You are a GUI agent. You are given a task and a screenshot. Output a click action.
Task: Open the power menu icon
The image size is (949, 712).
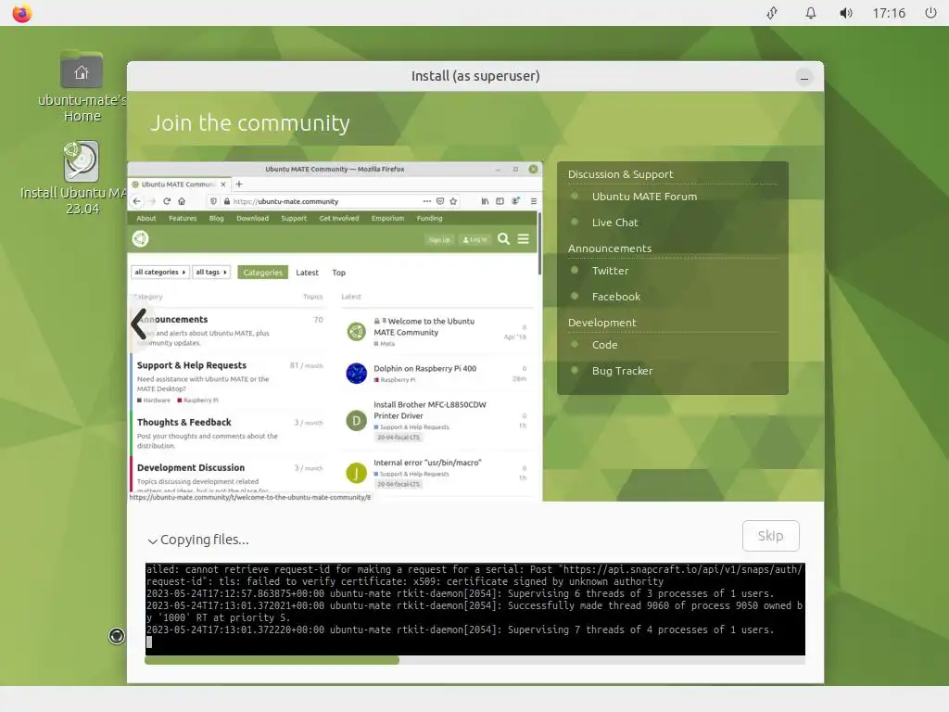pyautogui.click(x=930, y=13)
